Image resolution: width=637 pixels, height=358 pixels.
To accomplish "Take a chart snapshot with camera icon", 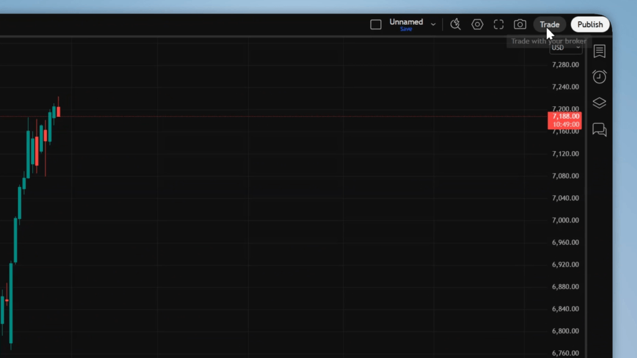I will (x=520, y=24).
